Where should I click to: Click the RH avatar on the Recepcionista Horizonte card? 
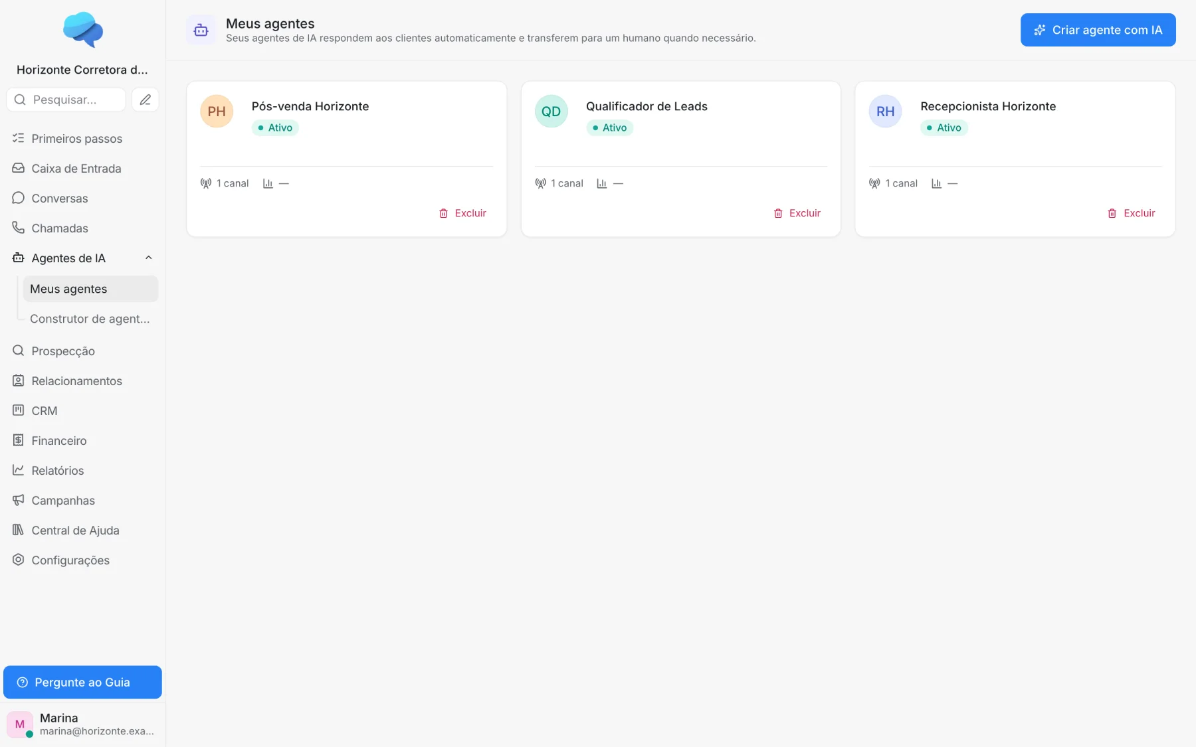click(885, 112)
